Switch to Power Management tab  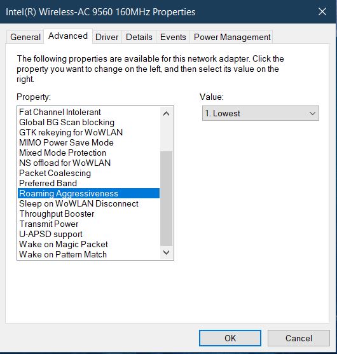click(232, 37)
